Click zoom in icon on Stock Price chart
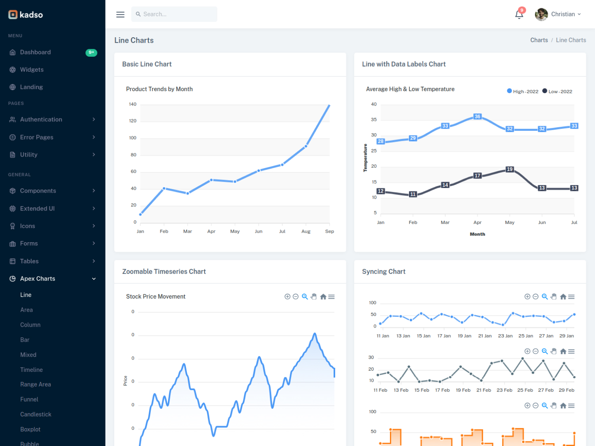The height and width of the screenshot is (446, 595). 287,297
